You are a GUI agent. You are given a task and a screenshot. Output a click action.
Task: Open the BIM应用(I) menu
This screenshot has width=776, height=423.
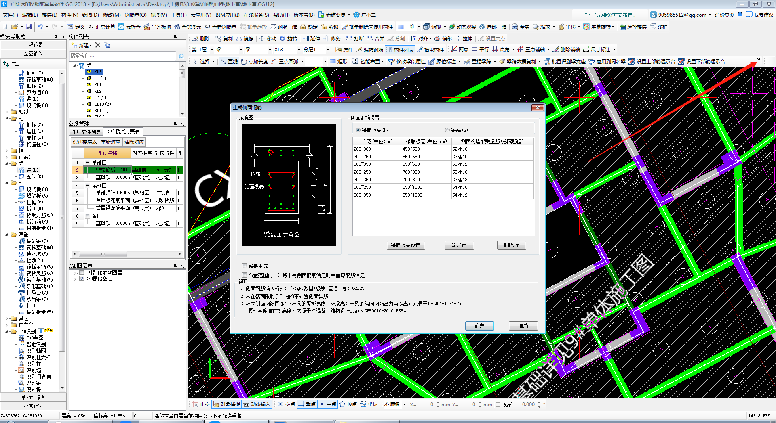pos(227,15)
